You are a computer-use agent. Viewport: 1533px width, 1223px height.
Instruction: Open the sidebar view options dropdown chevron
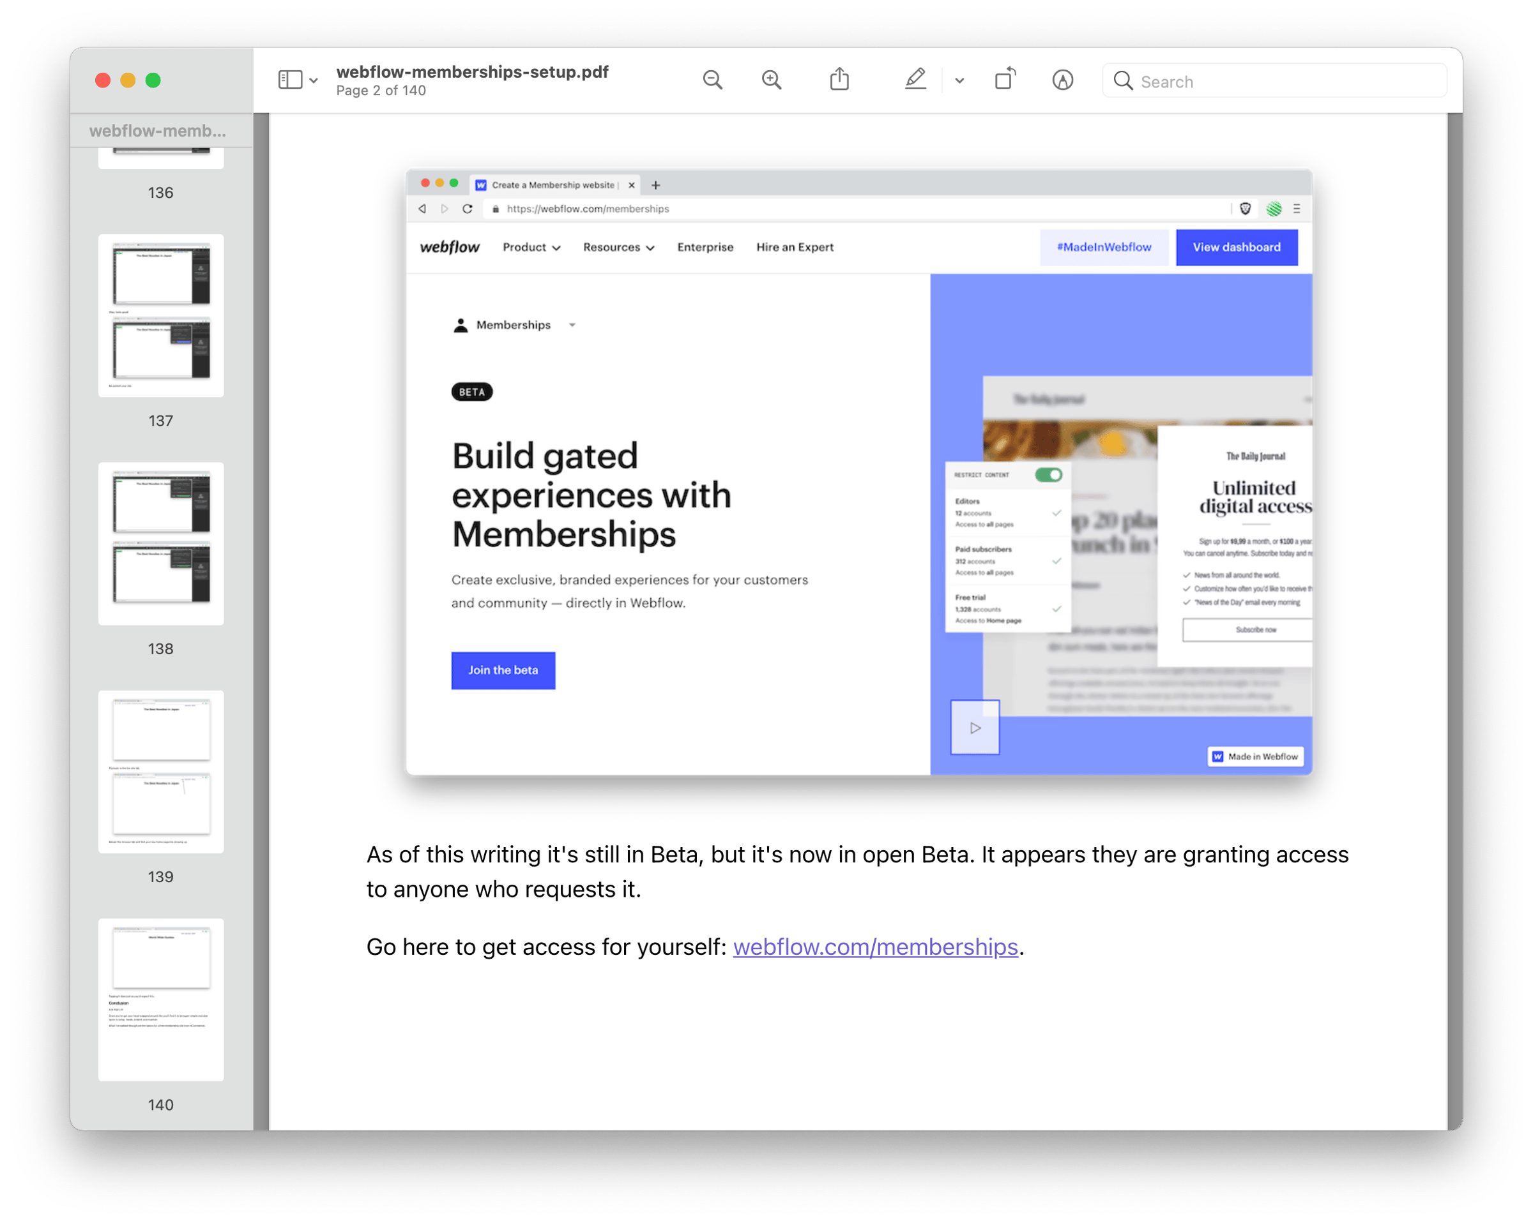[x=314, y=80]
